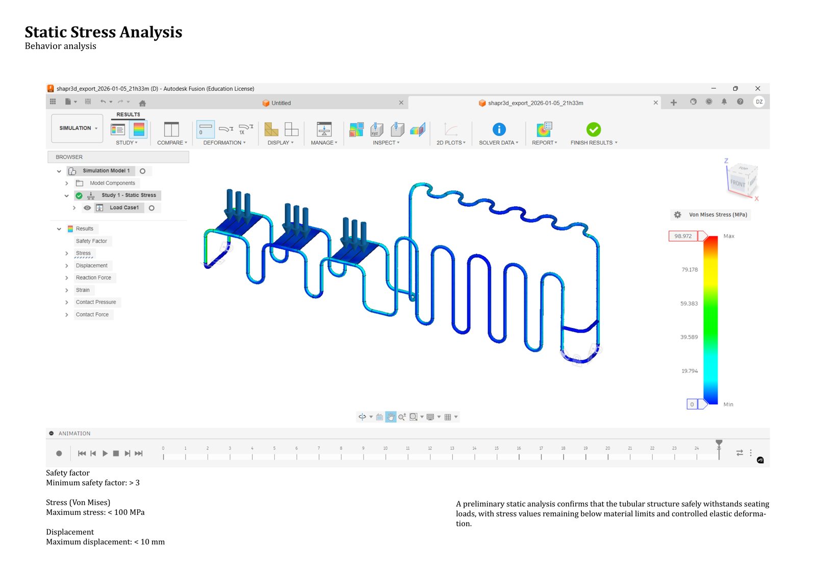This screenshot has width=816, height=576.
Task: Activate the Simulation Model 1 radio button
Action: tap(143, 171)
